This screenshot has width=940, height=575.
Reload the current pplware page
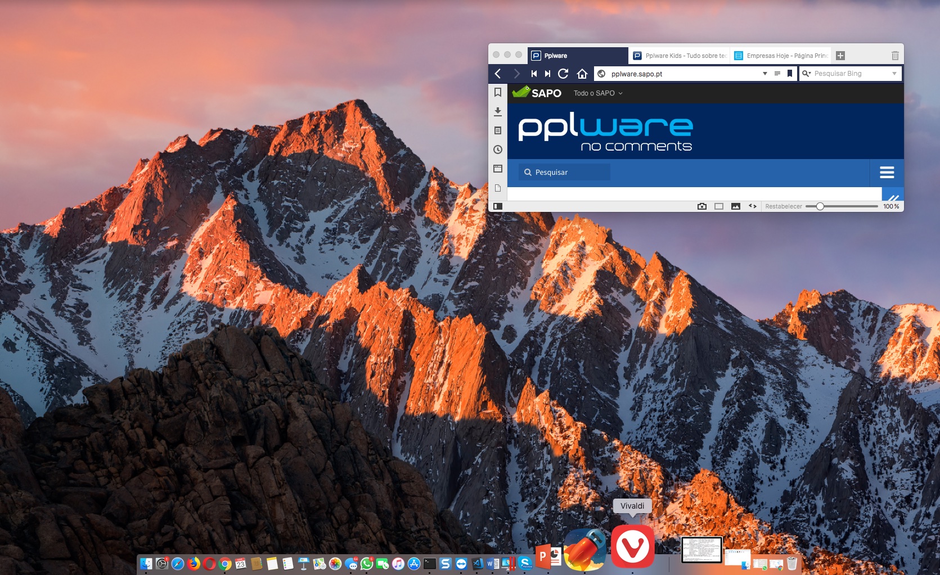(x=563, y=74)
